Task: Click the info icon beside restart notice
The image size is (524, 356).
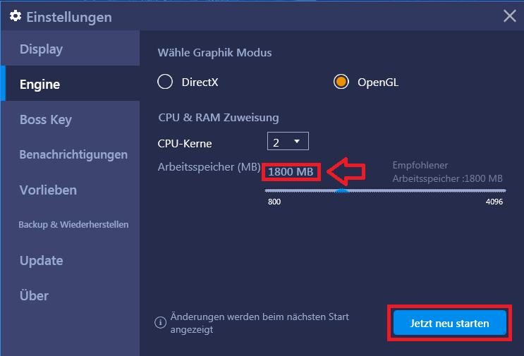Action: [x=160, y=323]
